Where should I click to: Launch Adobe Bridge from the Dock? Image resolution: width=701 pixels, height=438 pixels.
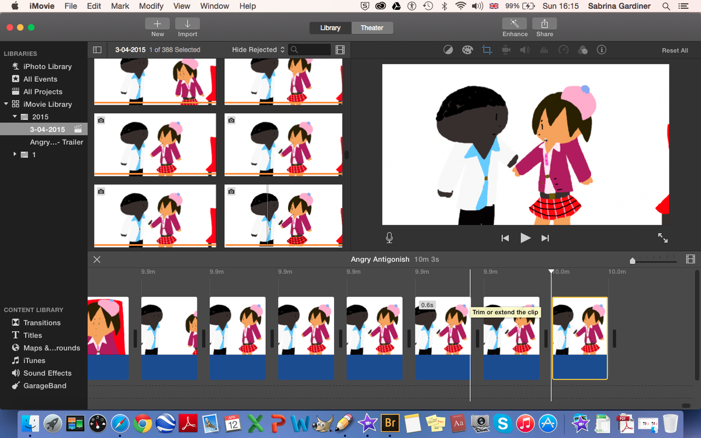pyautogui.click(x=390, y=423)
